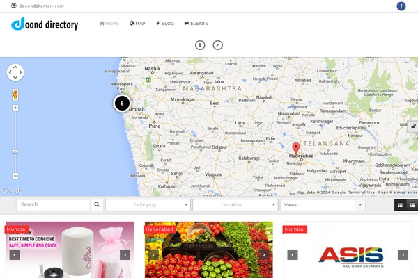Switch to grid view layout
The image size is (418, 278).
click(400, 205)
